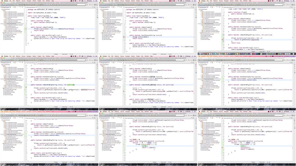Viewport: 296px width, 166px height.
Task: Collapse src folder in package-line frame
Action: tap(3, 11)
